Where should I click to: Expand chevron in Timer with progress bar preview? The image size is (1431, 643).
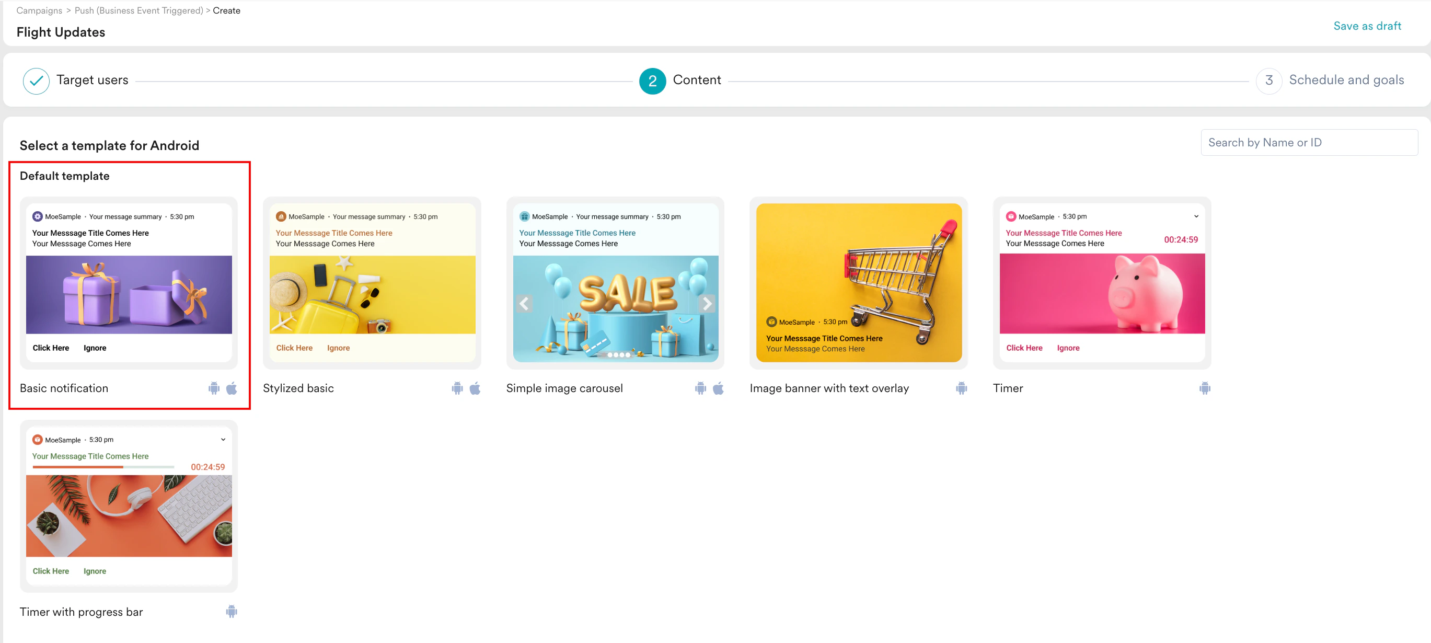[223, 439]
